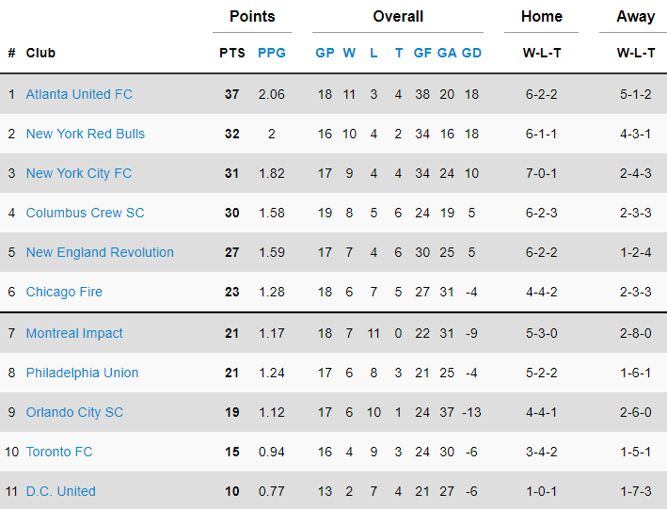667x509 pixels.
Task: Select the Philadelphia Union link
Action: [x=82, y=373]
